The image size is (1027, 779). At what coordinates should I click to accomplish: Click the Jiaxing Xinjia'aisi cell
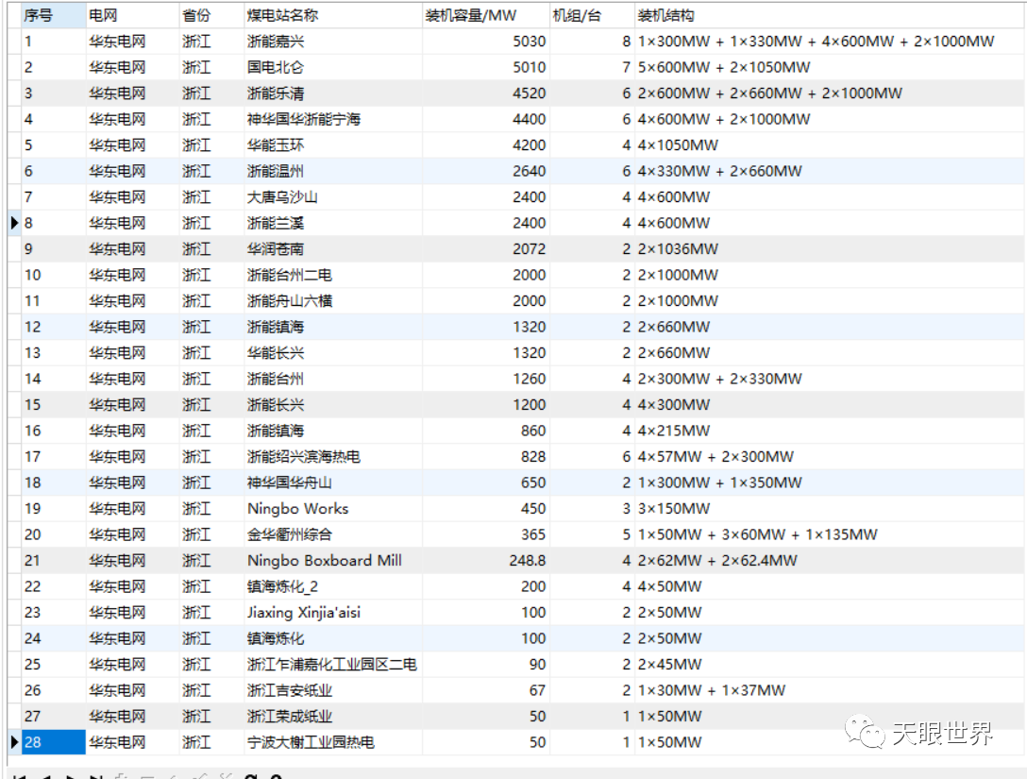[332, 613]
